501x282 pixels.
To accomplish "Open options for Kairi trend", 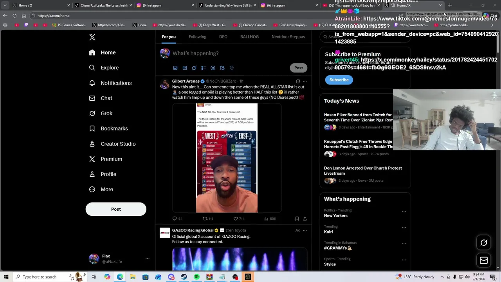I will click(x=404, y=228).
